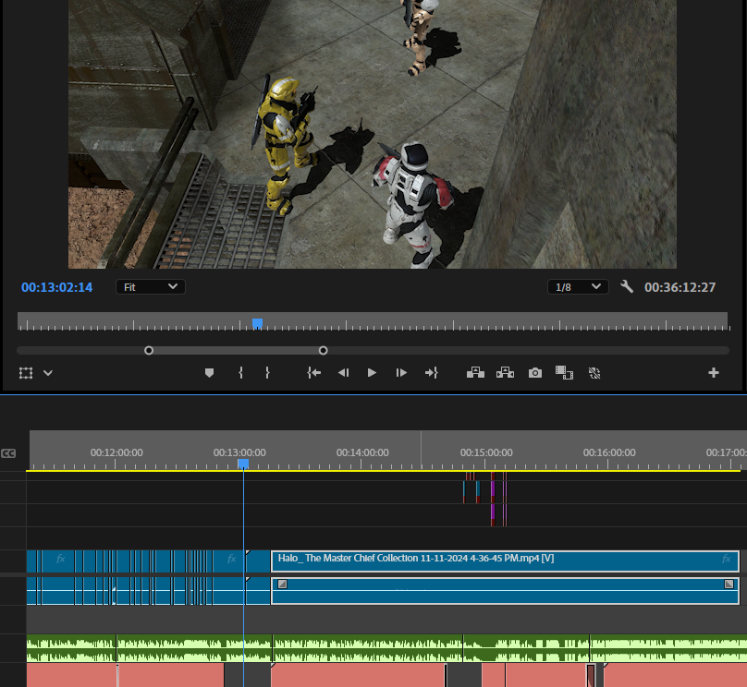747x687 pixels.
Task: Open the Fit zoom level dropdown
Action: [151, 287]
